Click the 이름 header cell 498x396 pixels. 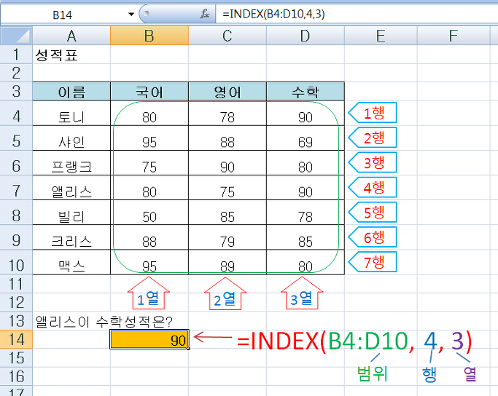pyautogui.click(x=71, y=92)
